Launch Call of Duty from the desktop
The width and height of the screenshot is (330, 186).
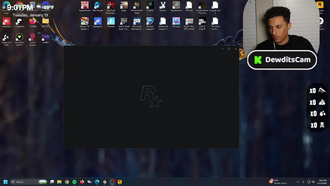[x=202, y=24]
